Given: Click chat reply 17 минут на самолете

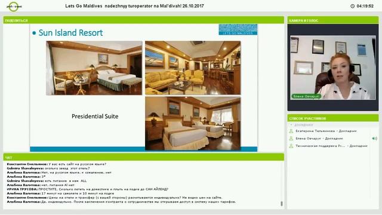Looking at the screenshot, I should 60,193.
